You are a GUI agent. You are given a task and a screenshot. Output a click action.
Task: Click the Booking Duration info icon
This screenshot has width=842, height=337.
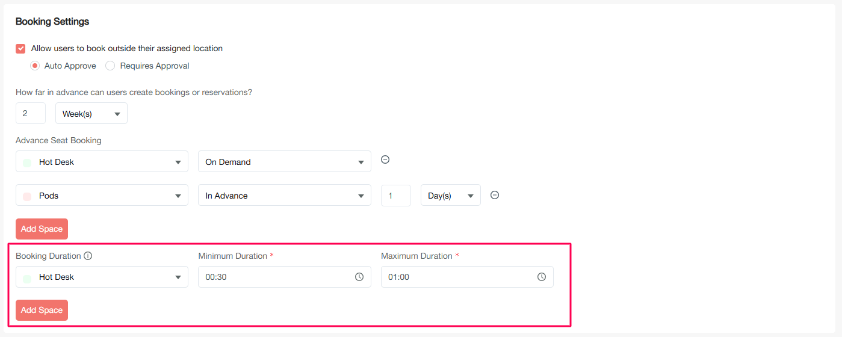point(88,256)
